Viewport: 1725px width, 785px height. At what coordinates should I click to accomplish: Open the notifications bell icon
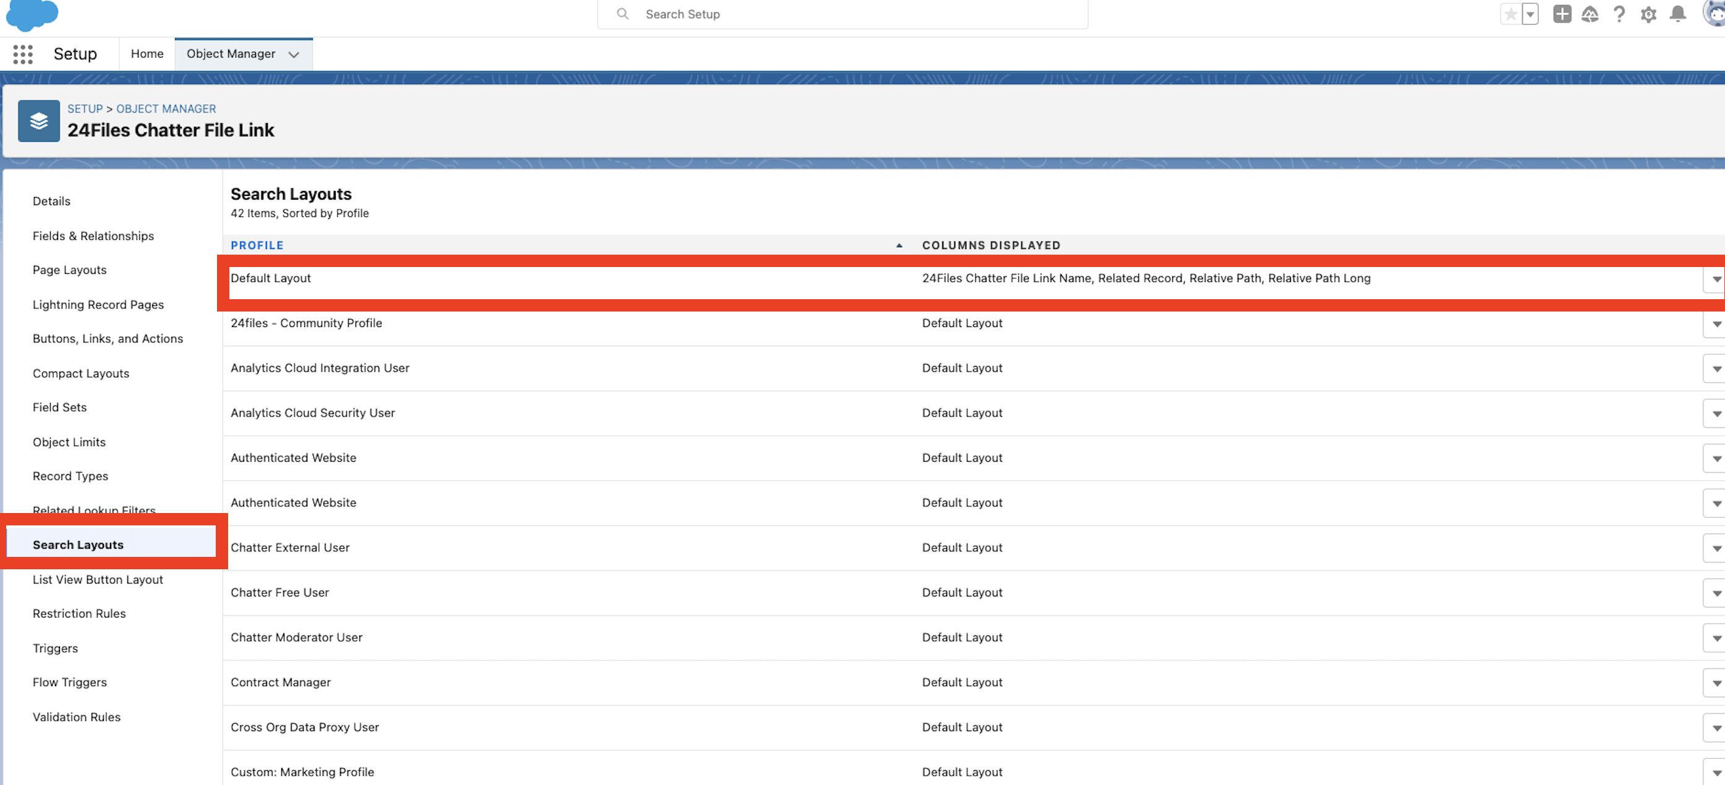point(1677,14)
